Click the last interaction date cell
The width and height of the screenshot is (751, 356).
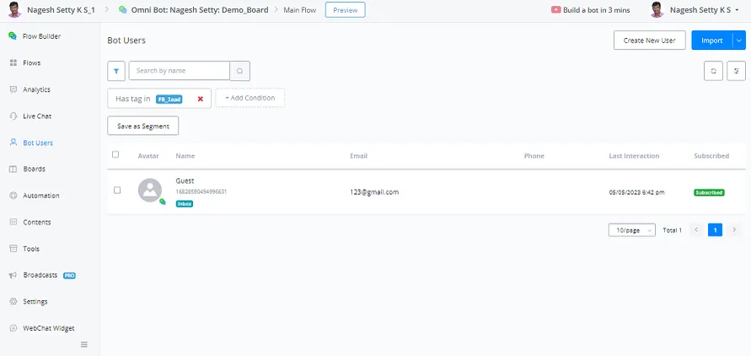click(636, 192)
